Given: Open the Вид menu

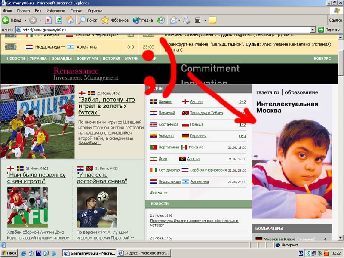Looking at the screenshot, I should [x=38, y=11].
